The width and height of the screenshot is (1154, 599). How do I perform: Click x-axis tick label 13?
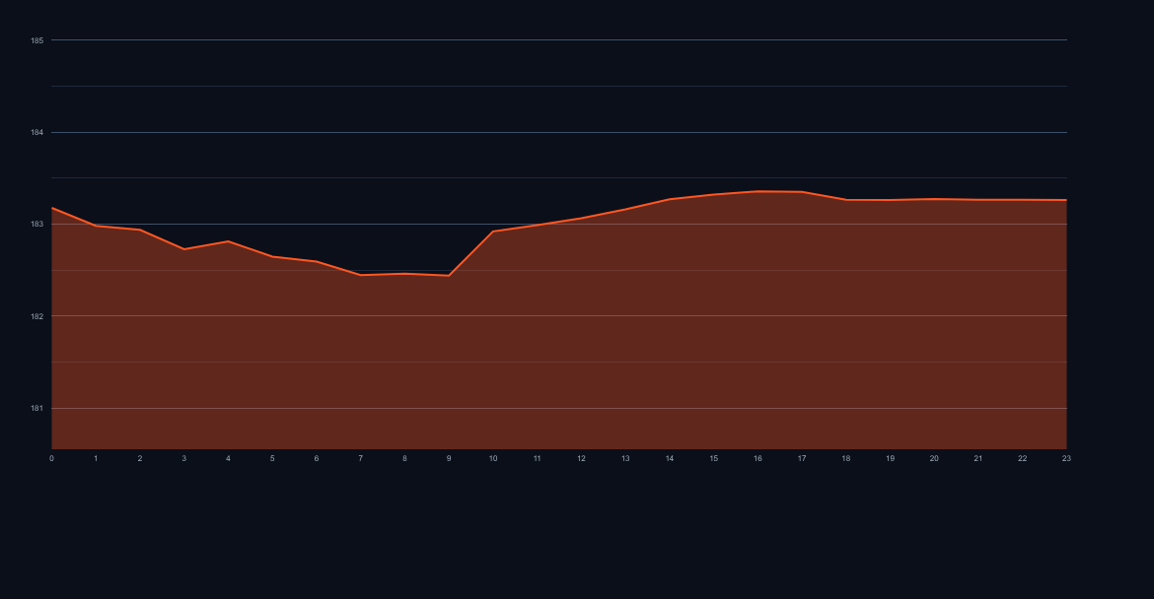(625, 459)
